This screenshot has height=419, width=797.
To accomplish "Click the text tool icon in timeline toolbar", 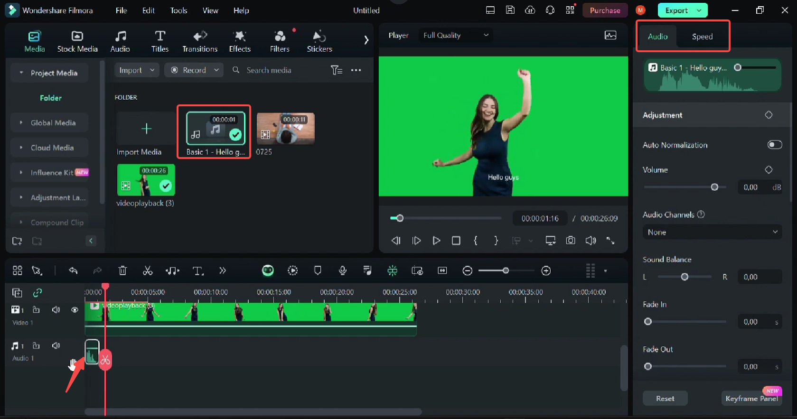I will (x=198, y=271).
